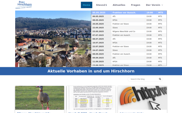Select the 24.07.2025 date cell
Screen dimensions: 182x113
point(101,50)
